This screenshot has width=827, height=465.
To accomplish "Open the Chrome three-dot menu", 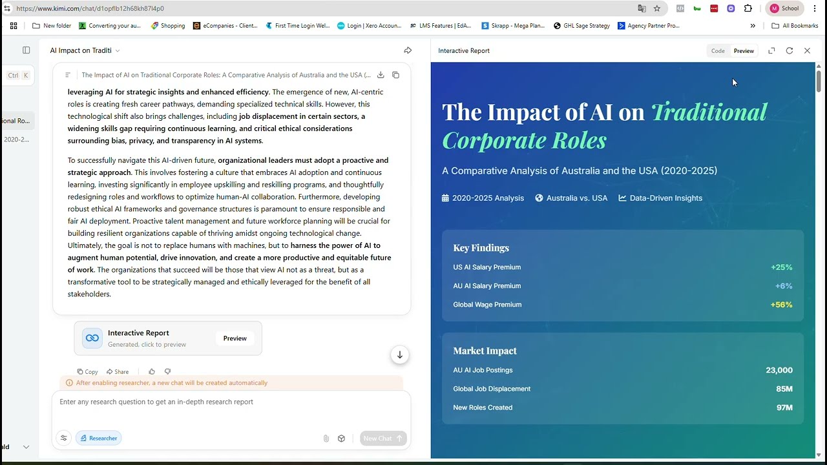I will (x=815, y=8).
